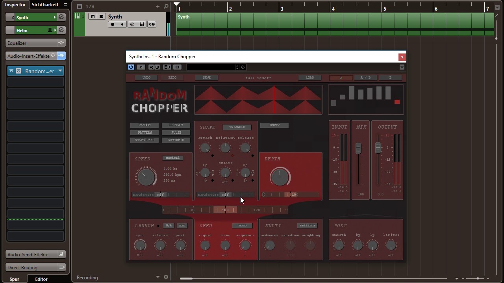Open the settings gear beside Recording
The image size is (504, 283).
point(166,277)
